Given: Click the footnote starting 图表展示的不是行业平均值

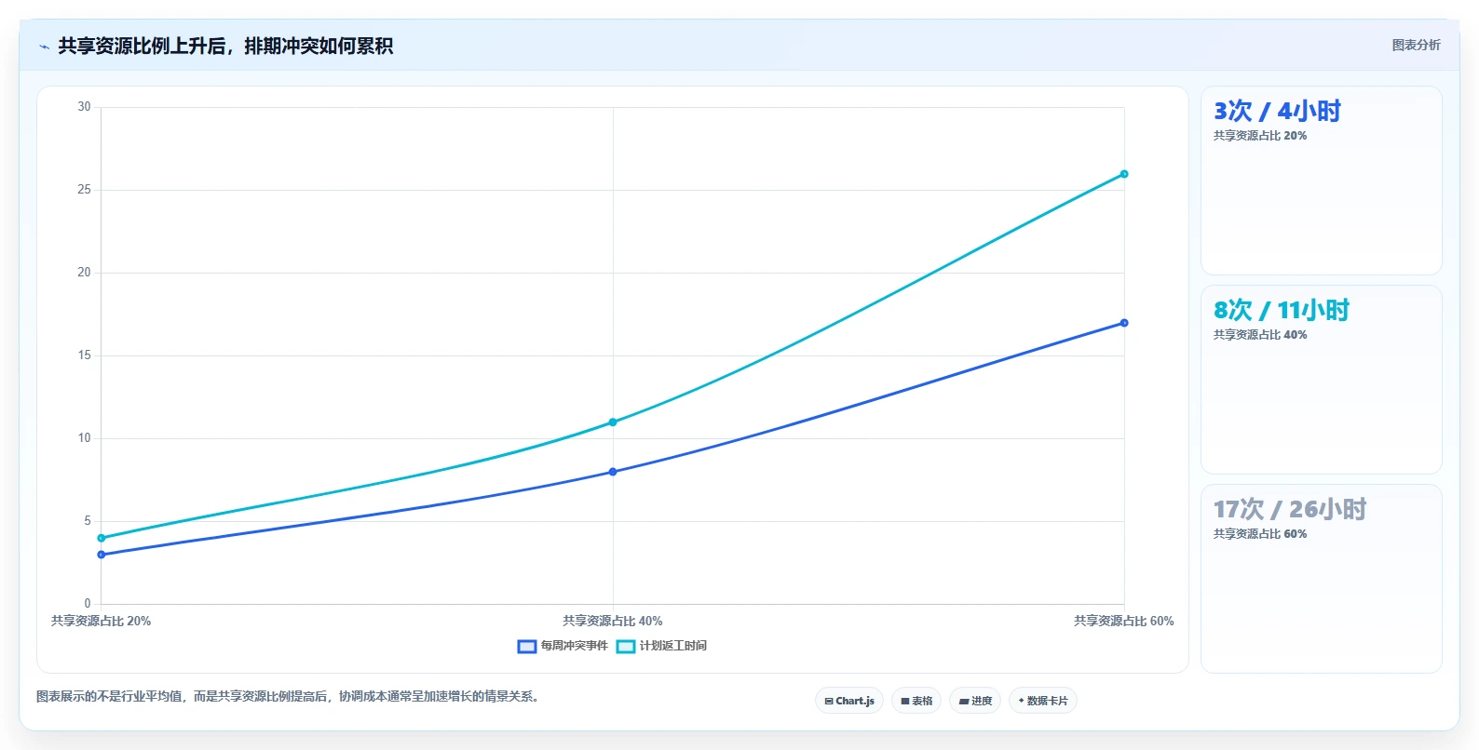Looking at the screenshot, I should tap(288, 696).
